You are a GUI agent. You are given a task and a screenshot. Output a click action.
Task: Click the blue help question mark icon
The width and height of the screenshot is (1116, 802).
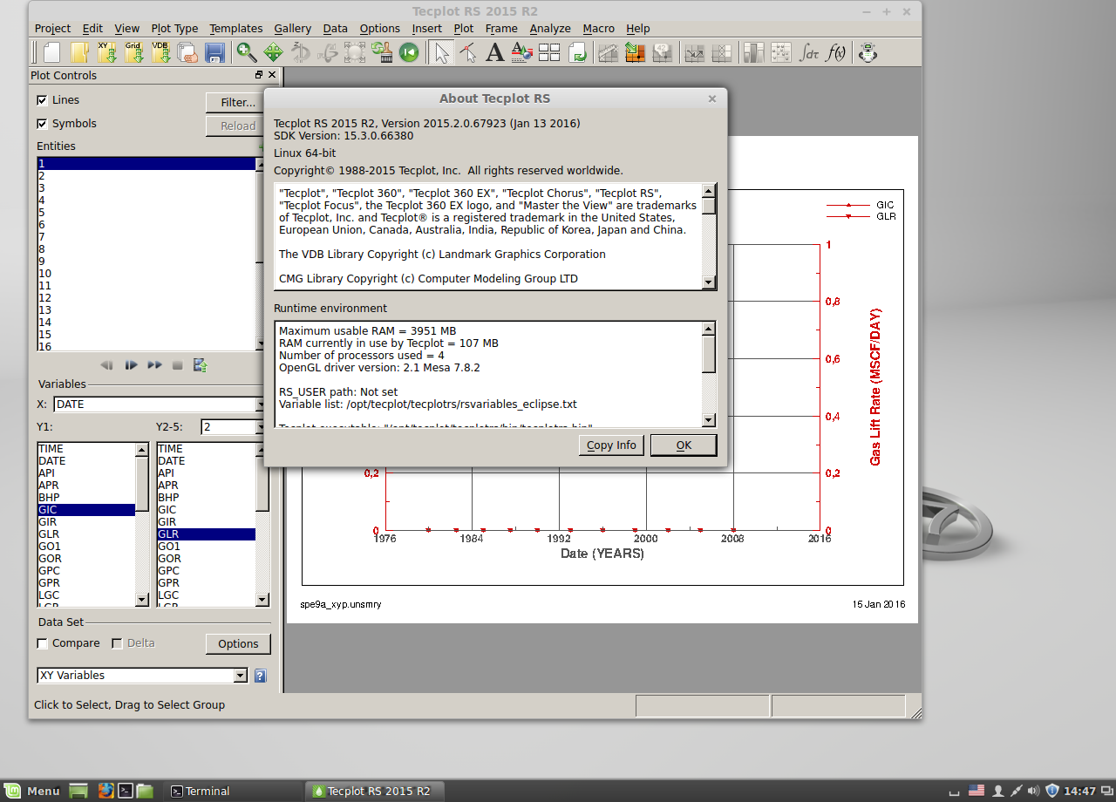click(260, 676)
